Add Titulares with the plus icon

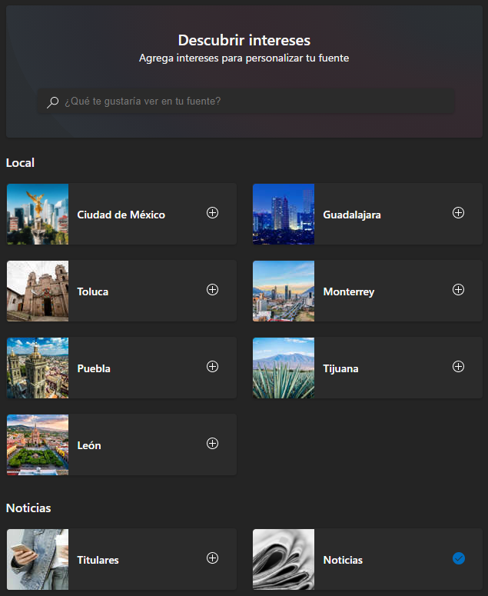(x=212, y=558)
